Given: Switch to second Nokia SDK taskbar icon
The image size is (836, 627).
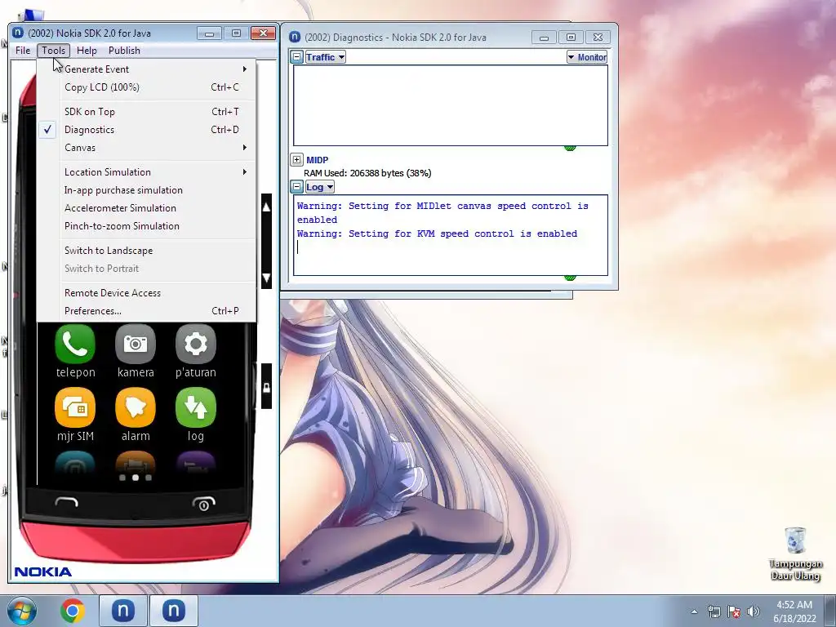Looking at the screenshot, I should 173,611.
